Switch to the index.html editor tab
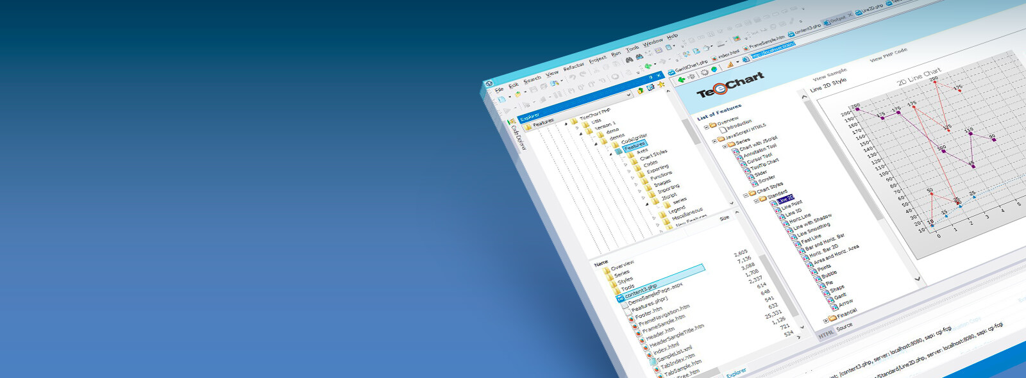The width and height of the screenshot is (1026, 378). click(725, 56)
